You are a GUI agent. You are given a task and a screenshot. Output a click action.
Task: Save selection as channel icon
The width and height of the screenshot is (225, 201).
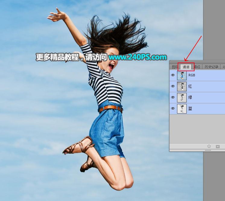[x=218, y=146]
